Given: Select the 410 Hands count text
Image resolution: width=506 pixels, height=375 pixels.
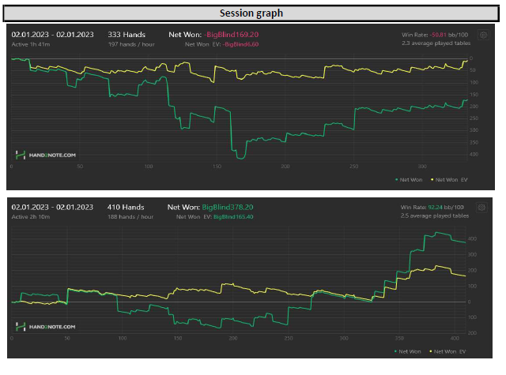Looking at the screenshot, I should click(126, 207).
